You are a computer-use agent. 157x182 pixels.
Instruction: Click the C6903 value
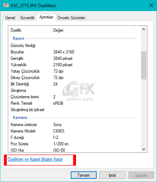click(59, 131)
